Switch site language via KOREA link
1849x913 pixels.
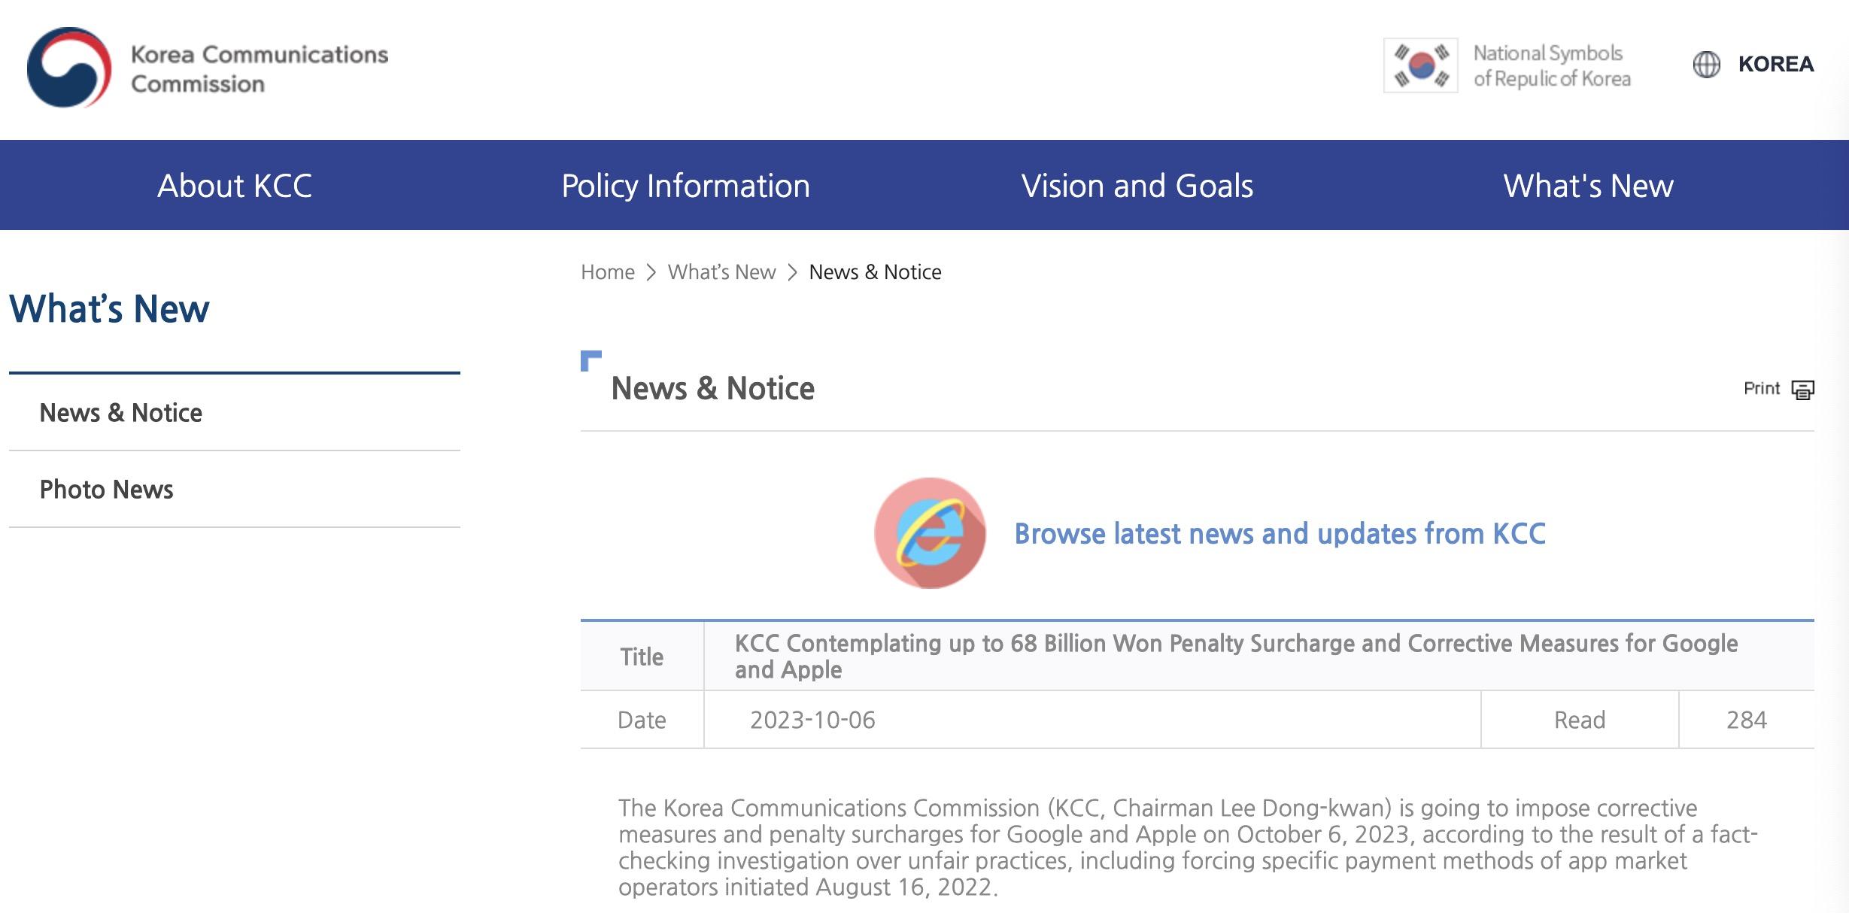coord(1775,65)
